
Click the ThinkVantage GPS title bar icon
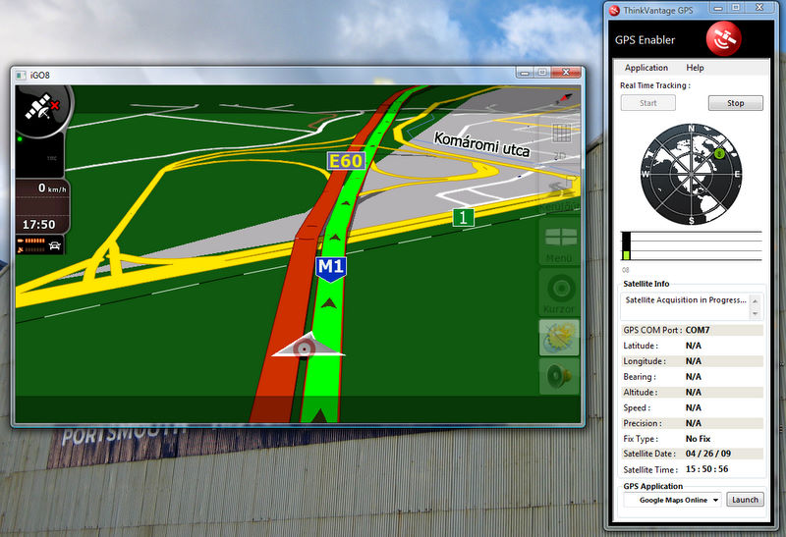coord(614,10)
